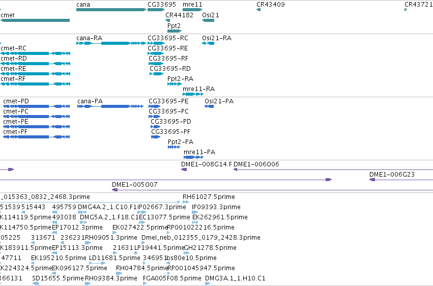Click the RH04784.5prime EST feature
The height and width of the screenshot is (286, 433).
coord(119,274)
